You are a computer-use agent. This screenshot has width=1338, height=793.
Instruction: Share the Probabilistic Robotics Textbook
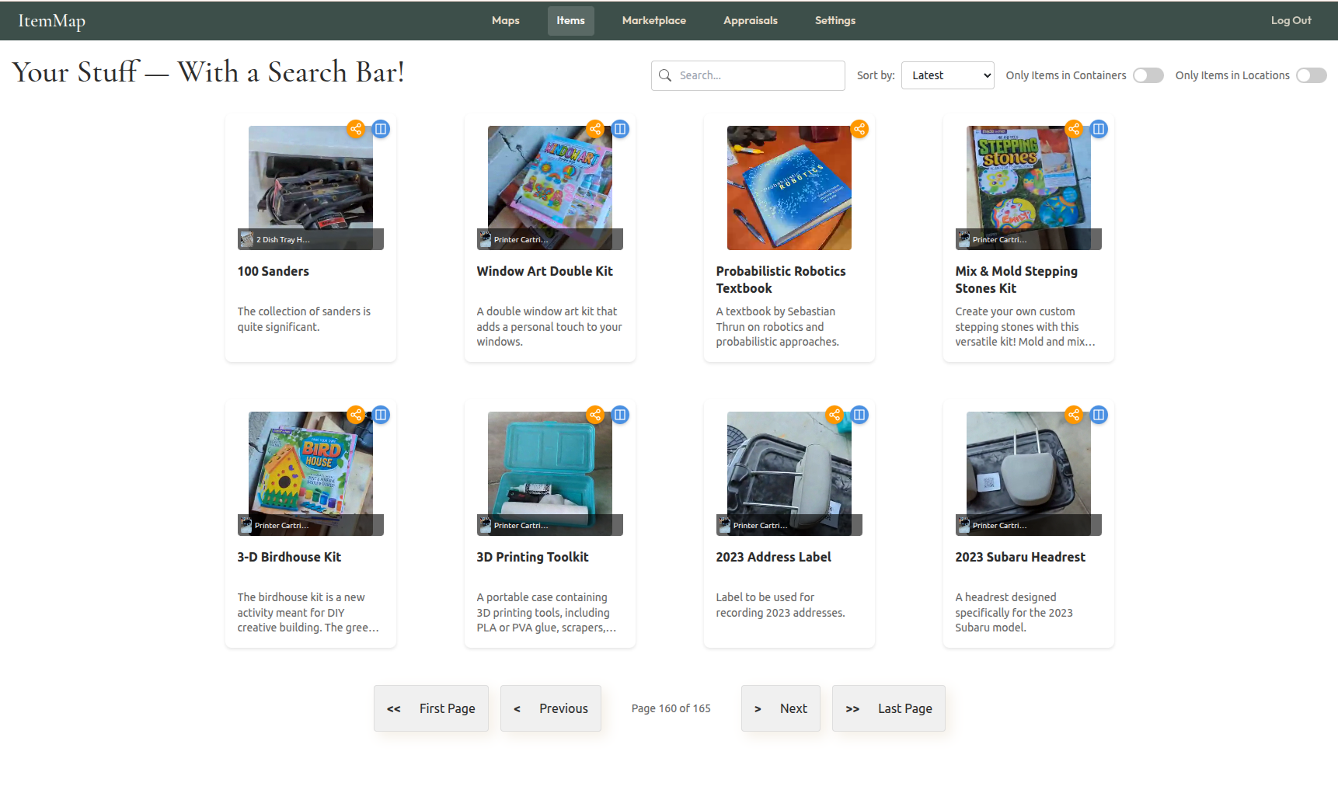point(859,129)
